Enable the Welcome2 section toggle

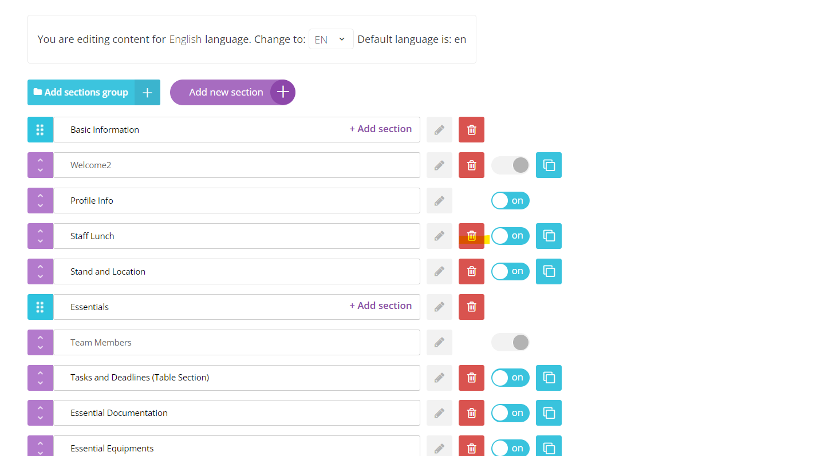[510, 165]
